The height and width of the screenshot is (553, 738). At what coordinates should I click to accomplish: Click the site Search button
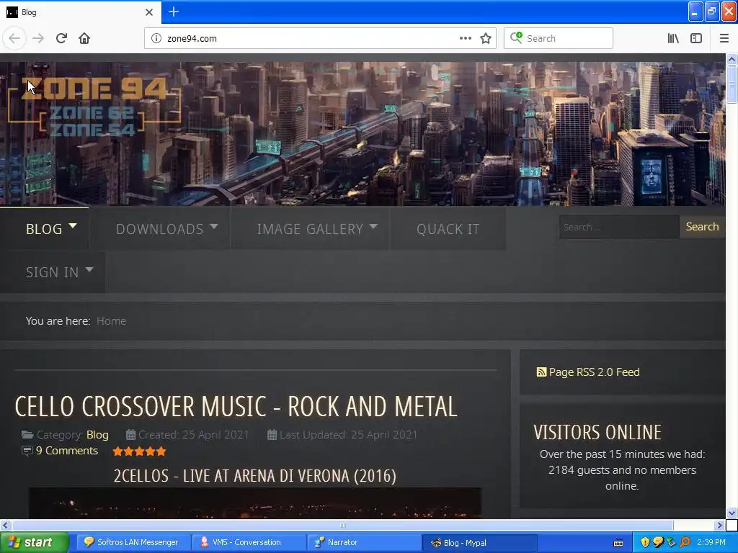tap(702, 227)
